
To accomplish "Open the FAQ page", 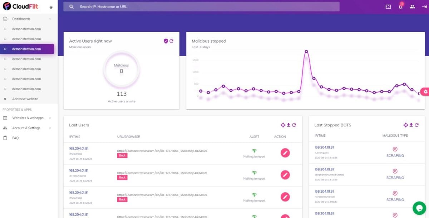I will click(x=15, y=138).
